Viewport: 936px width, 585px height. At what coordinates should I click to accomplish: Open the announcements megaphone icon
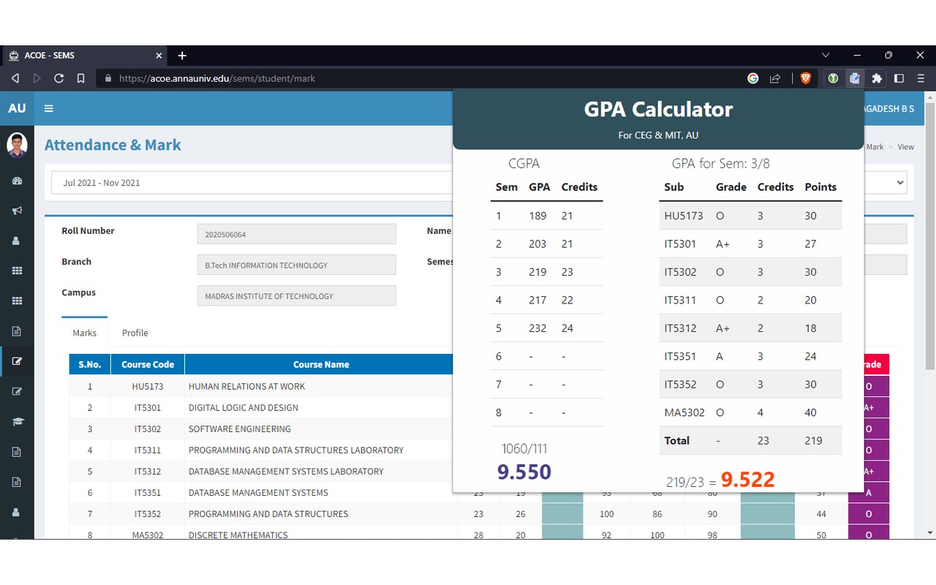click(x=17, y=211)
